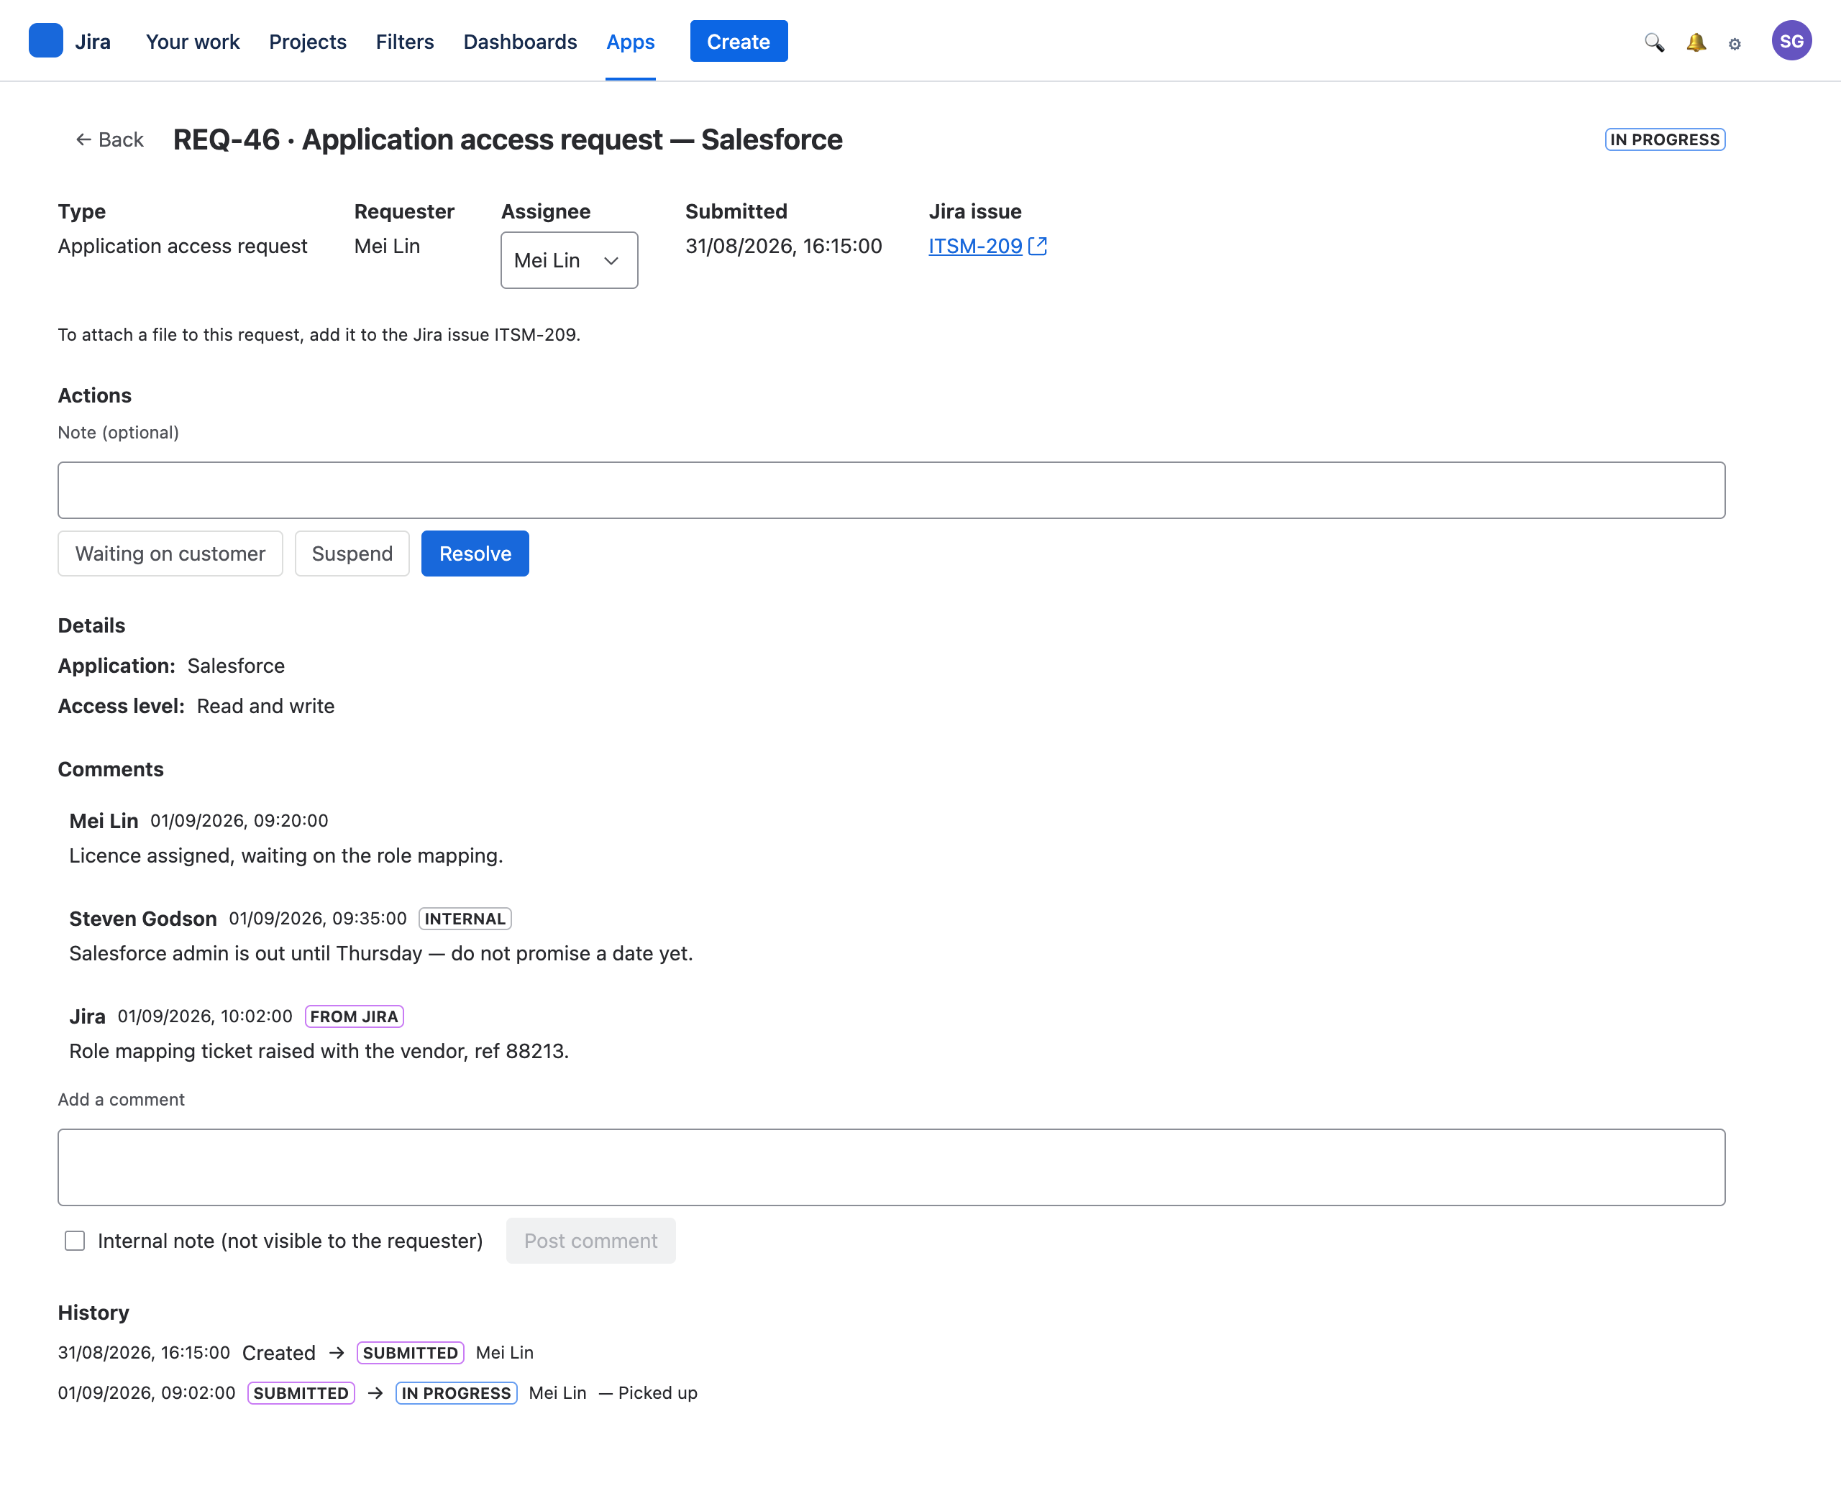This screenshot has height=1511, width=1841.
Task: Go back using the Back arrow
Action: click(x=110, y=139)
